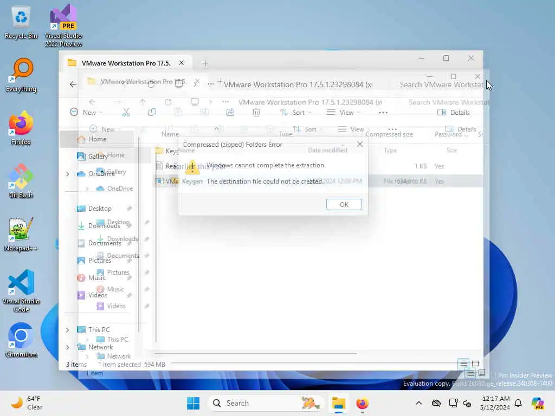555x416 pixels.
Task: Select Network in the navigation pane
Action: point(95,347)
